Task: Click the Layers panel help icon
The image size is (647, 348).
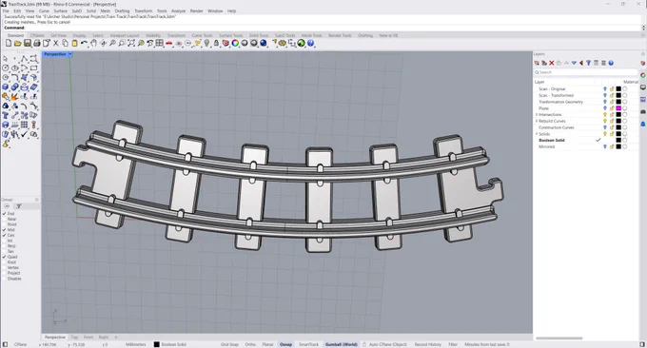Action: pos(611,63)
